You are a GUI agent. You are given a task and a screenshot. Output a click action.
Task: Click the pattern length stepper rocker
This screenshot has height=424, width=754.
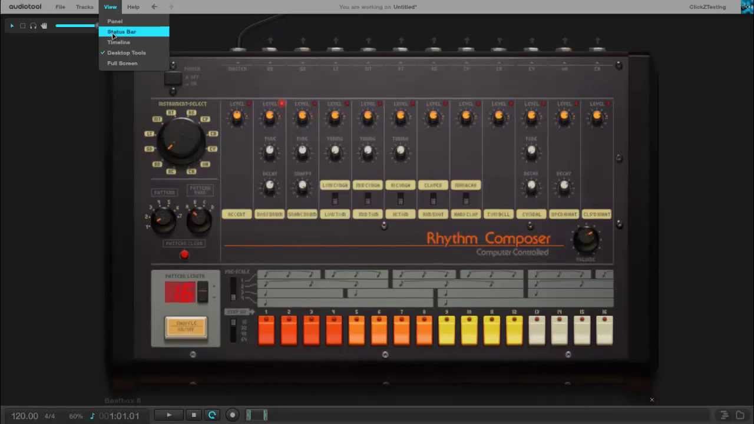pyautogui.click(x=203, y=291)
